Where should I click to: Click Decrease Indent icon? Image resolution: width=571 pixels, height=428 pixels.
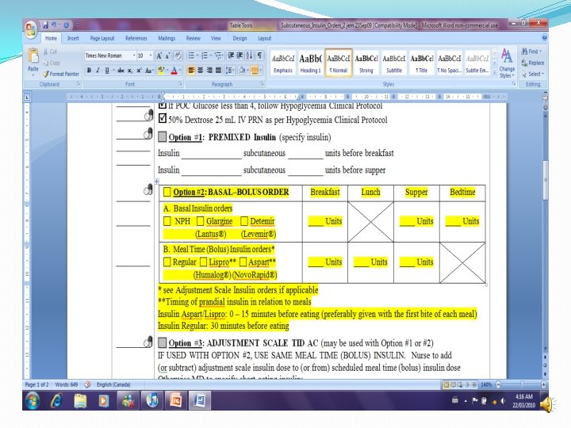(x=231, y=55)
